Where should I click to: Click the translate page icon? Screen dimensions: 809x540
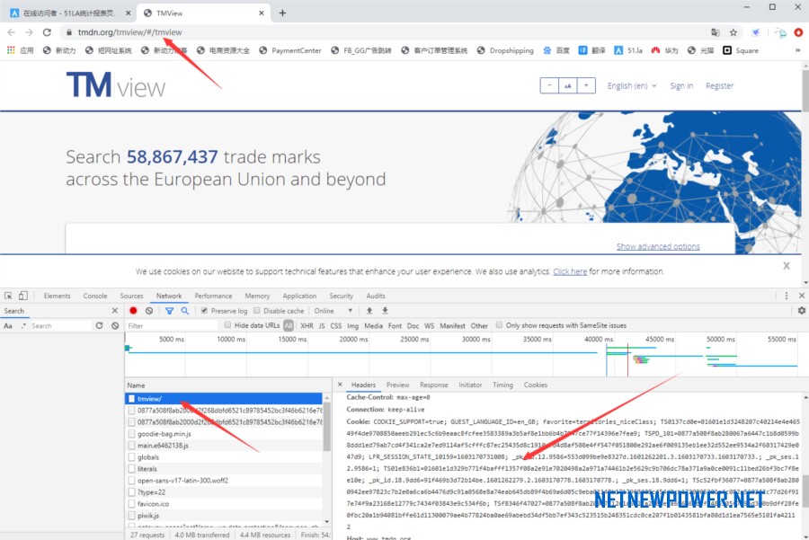716,32
